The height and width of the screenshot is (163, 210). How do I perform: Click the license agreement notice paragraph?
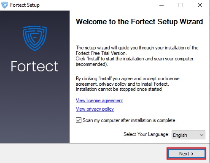tap(128, 84)
